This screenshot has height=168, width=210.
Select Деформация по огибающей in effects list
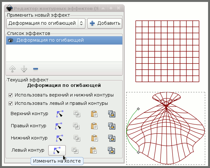tap(50, 40)
